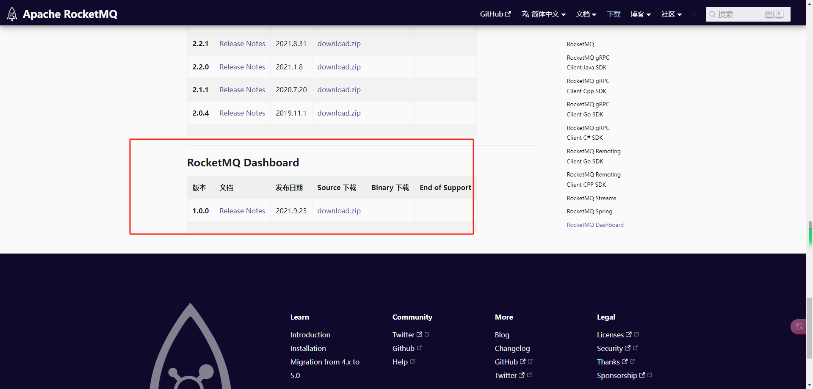813x389 pixels.
Task: Open Migration from 4.x to 5.0 link
Action: (x=325, y=369)
